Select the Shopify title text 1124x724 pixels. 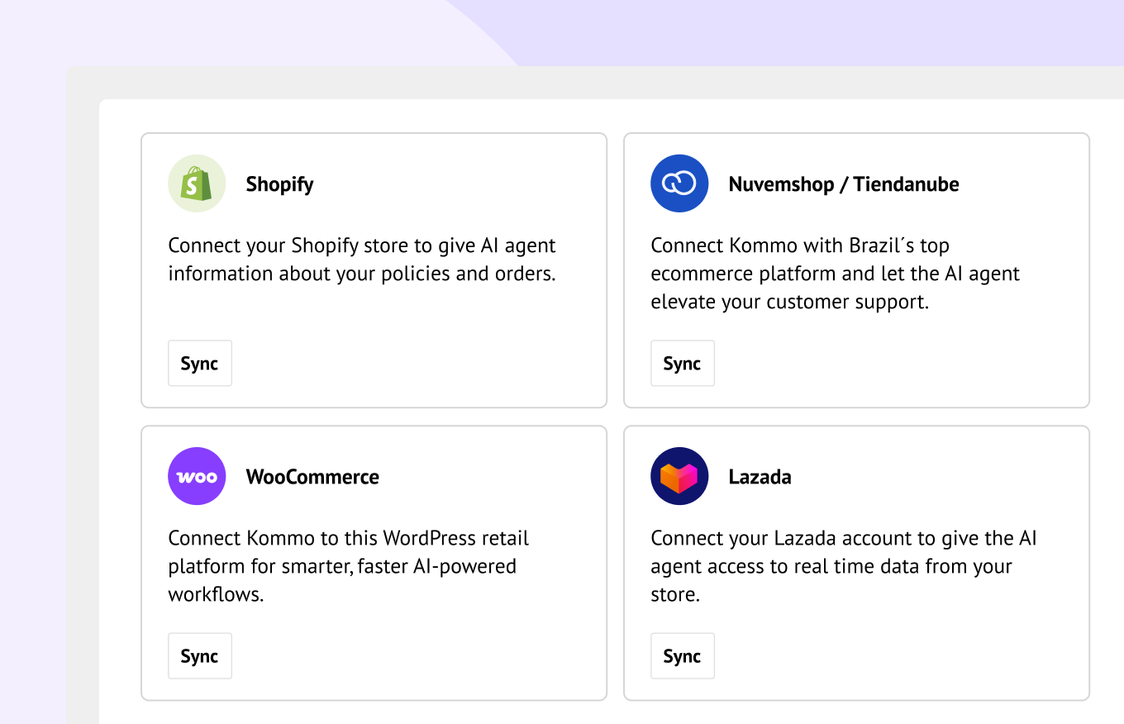click(279, 184)
